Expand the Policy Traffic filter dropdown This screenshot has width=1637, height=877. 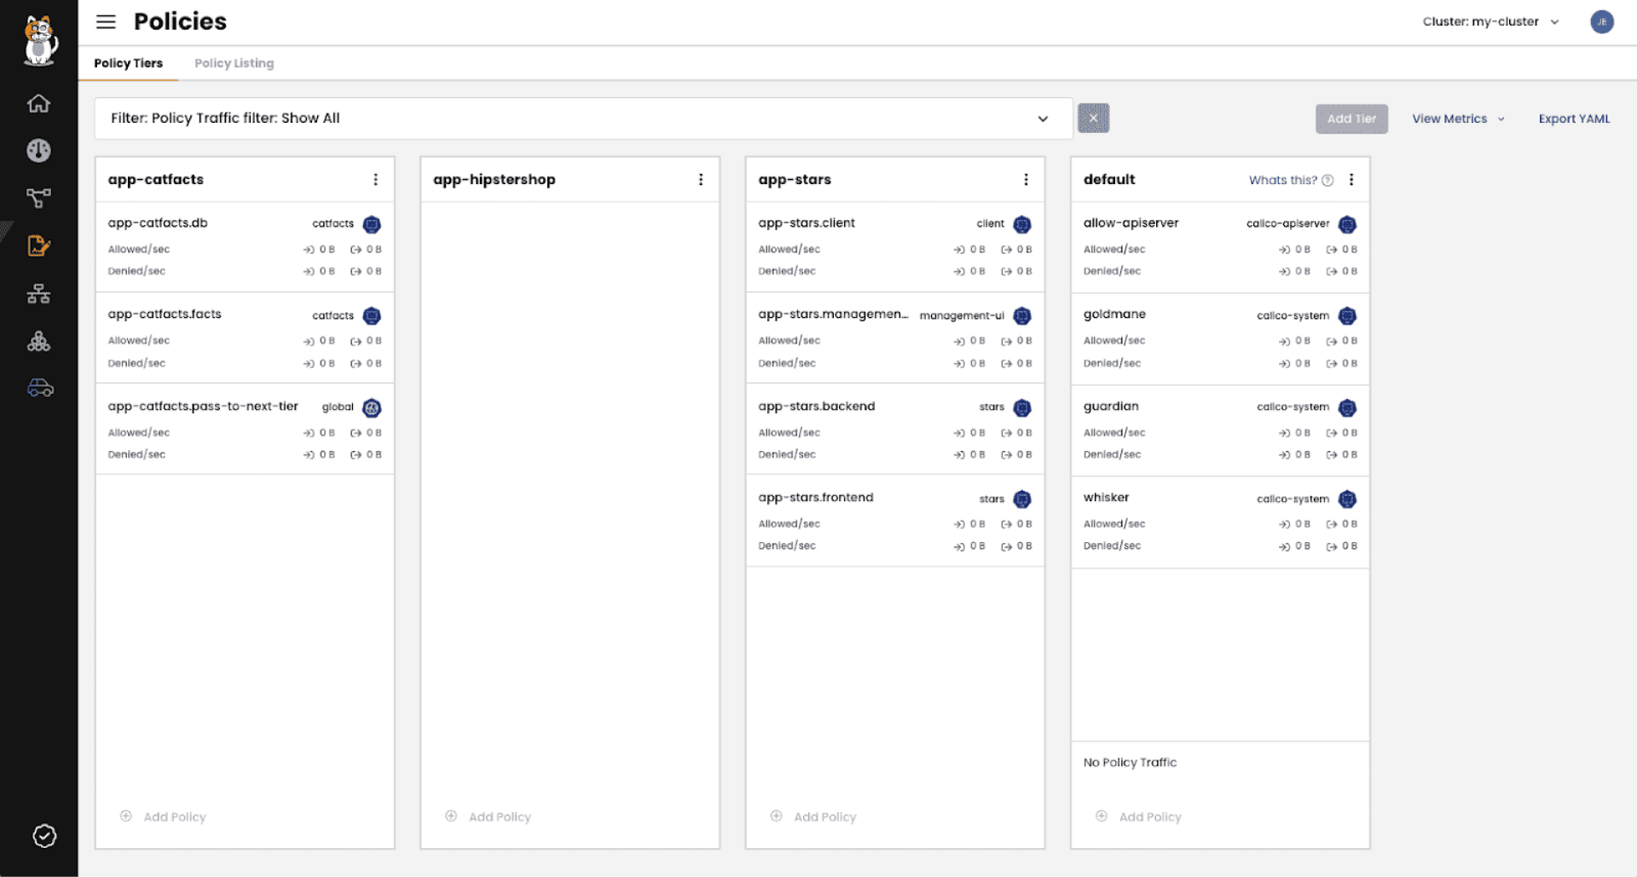coord(1043,118)
